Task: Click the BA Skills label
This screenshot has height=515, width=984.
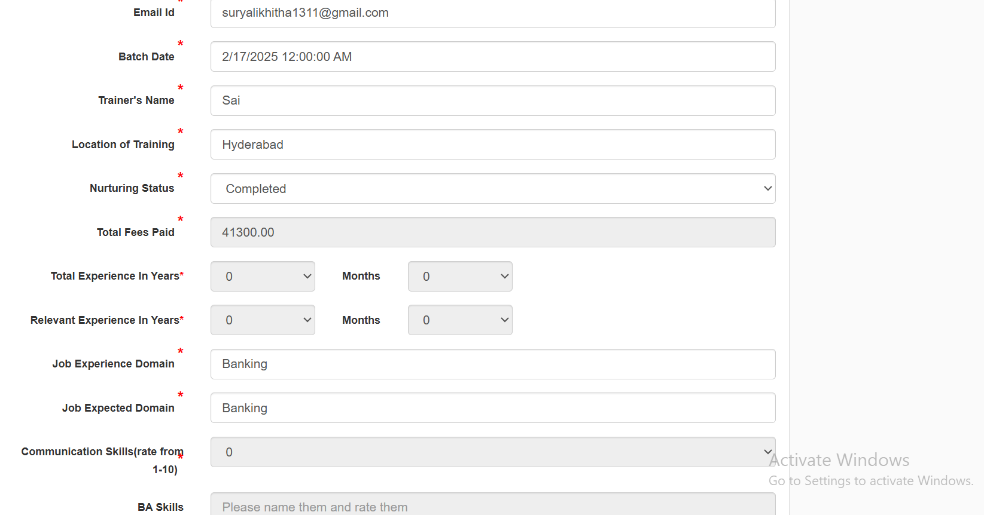Action: click(x=160, y=507)
